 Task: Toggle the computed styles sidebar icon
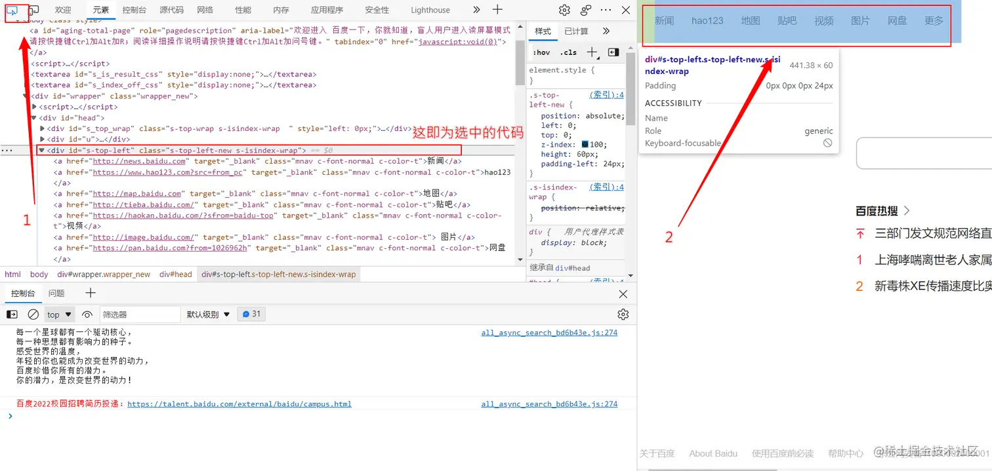tap(613, 52)
